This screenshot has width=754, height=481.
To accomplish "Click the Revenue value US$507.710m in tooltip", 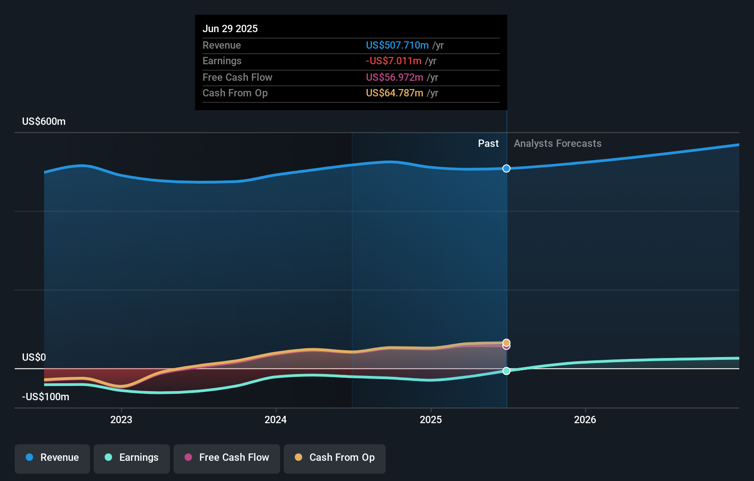I will pos(398,45).
